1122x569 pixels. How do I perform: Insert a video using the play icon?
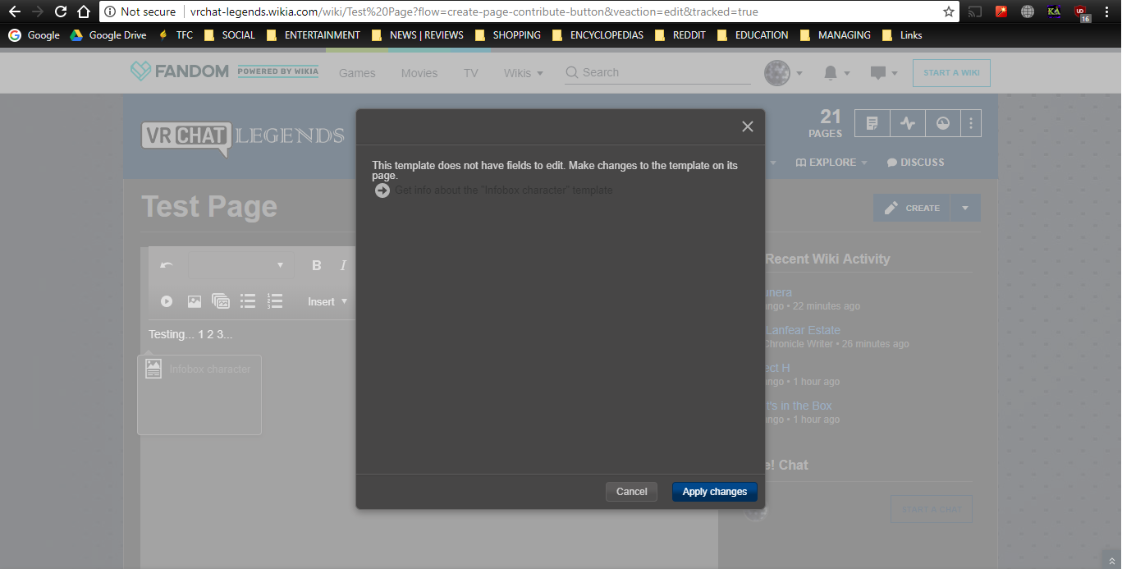[x=167, y=301]
